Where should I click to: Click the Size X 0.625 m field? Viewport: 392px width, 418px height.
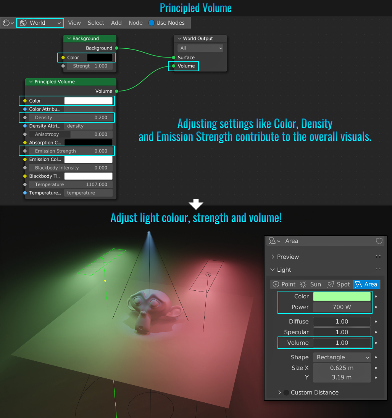[342, 368]
